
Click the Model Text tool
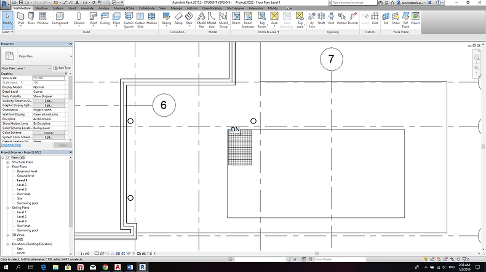tap(201, 20)
